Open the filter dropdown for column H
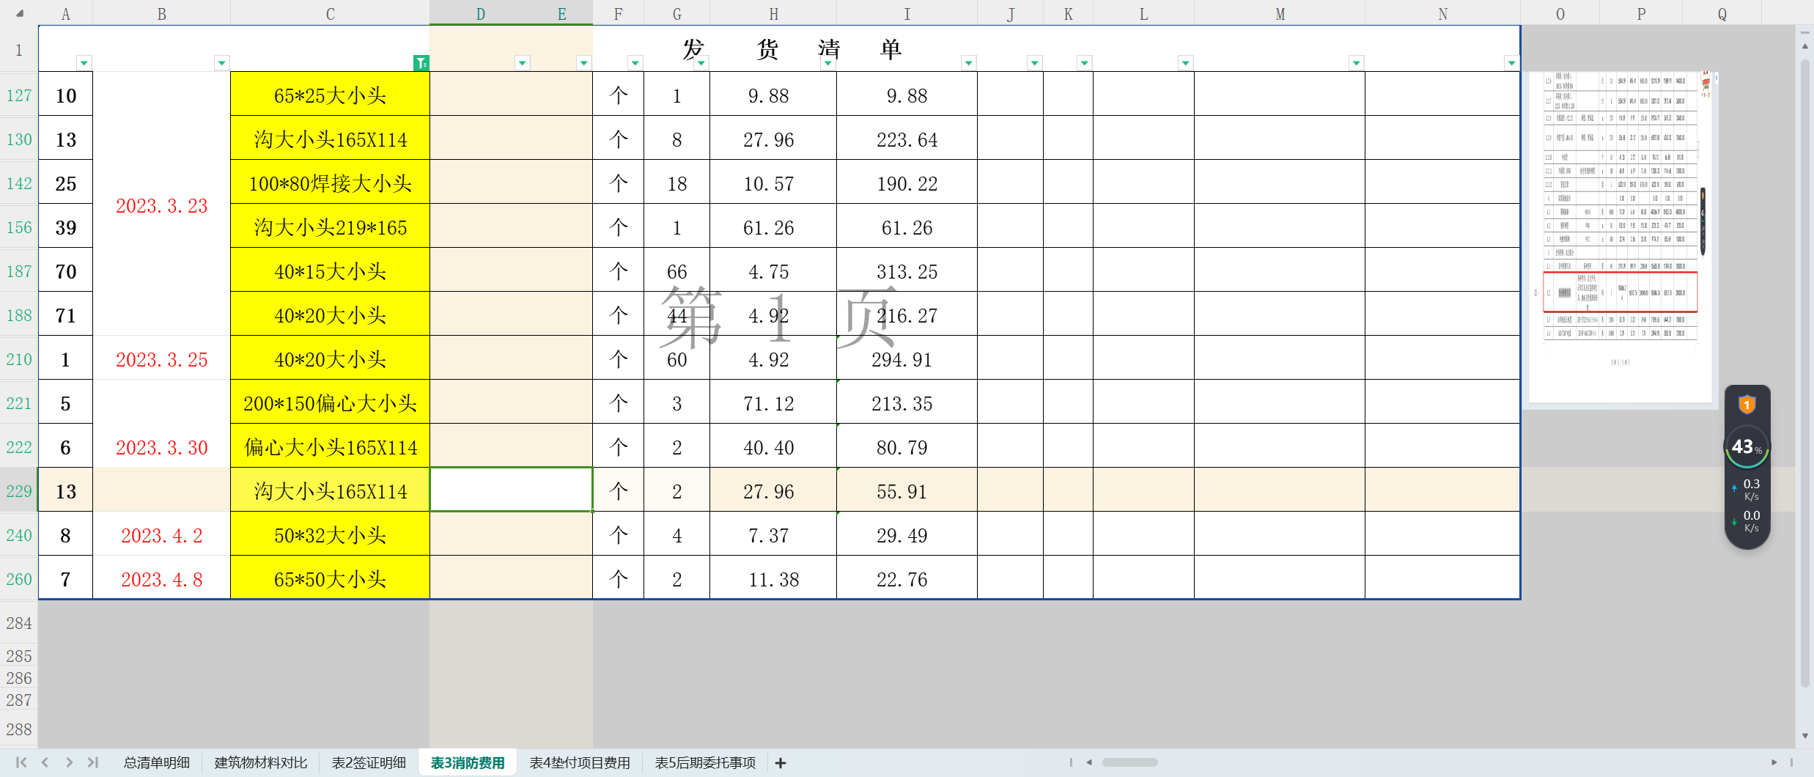 point(828,63)
